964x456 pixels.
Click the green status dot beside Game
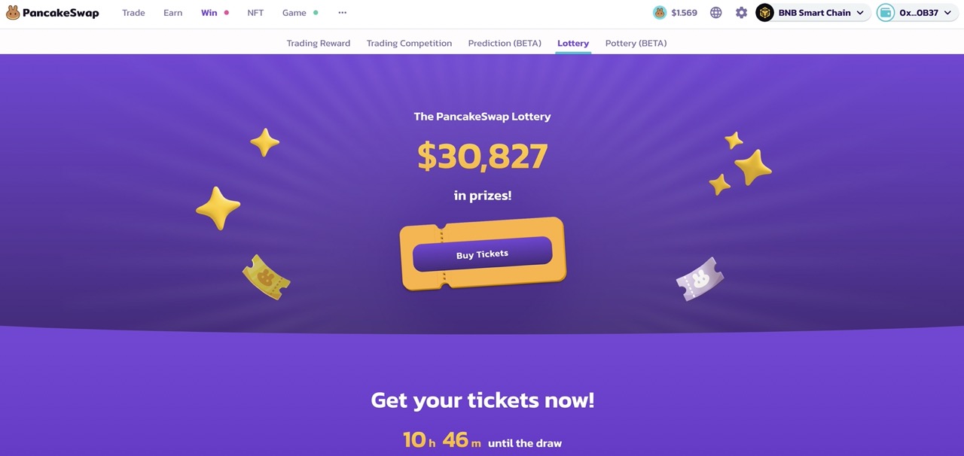tap(315, 12)
